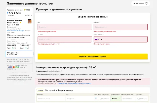The image size is (157, 103).
Task: Select the payment method and services step
Action: pyautogui.click(x=19, y=60)
